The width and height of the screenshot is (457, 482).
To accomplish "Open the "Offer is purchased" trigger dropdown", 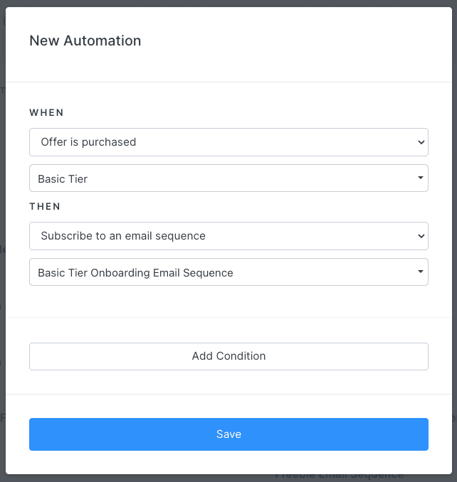I will [228, 142].
